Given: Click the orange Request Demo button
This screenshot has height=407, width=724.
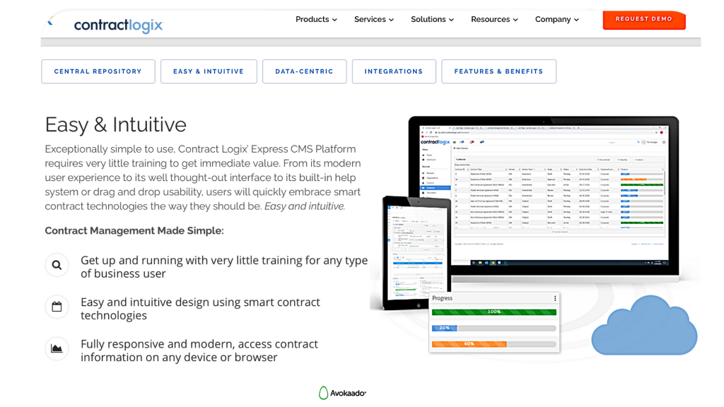Looking at the screenshot, I should click(x=643, y=20).
